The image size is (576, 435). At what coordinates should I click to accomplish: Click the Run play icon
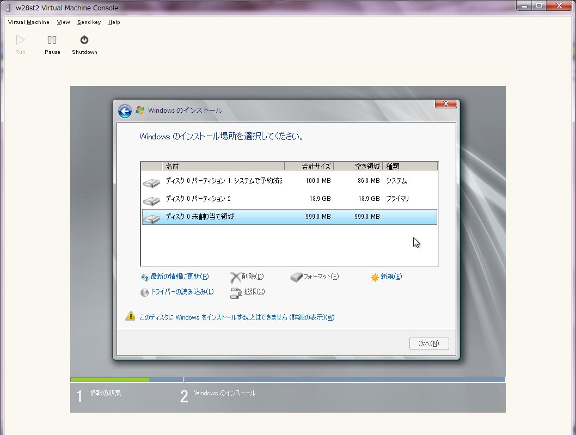(x=20, y=40)
